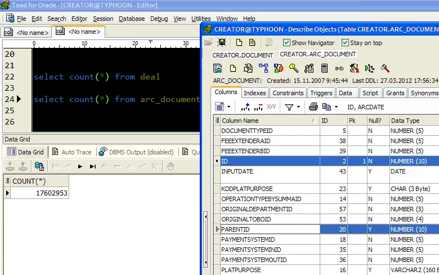Click the yellow key icon in Describe toolbar
The height and width of the screenshot is (275, 439).
[294, 68]
